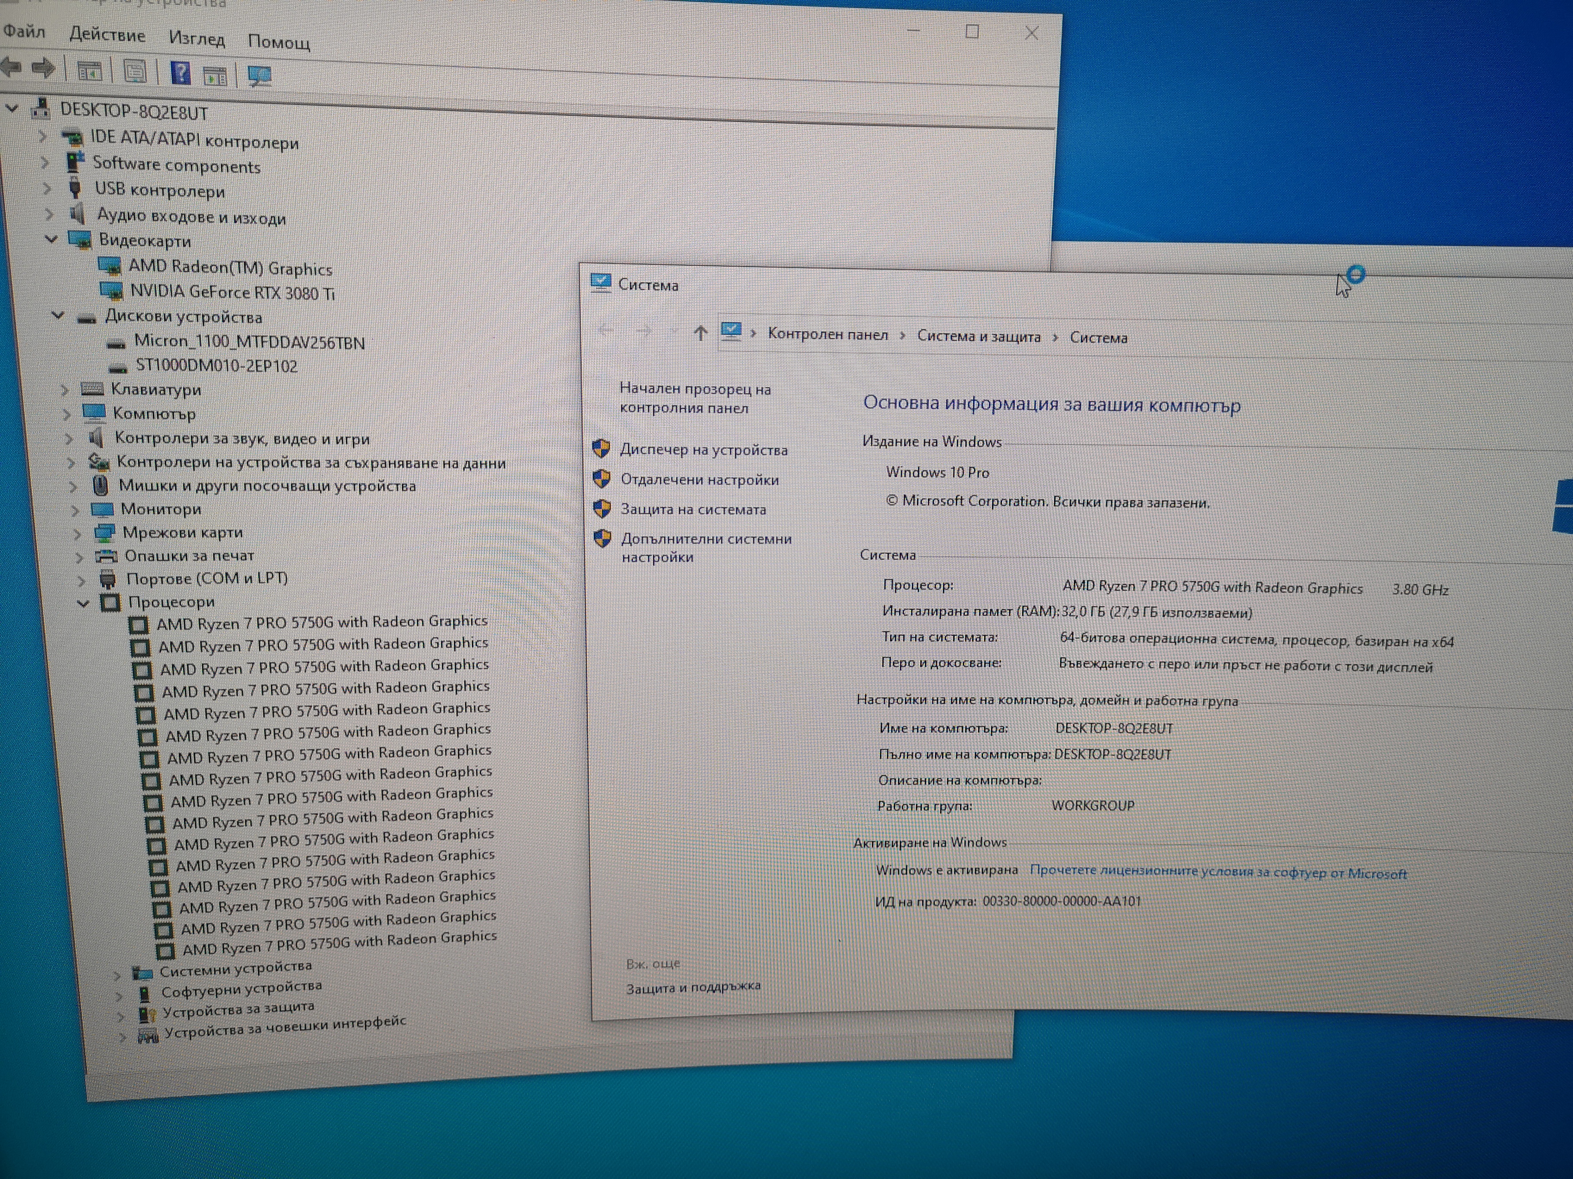Open the Помощ menu

click(279, 42)
